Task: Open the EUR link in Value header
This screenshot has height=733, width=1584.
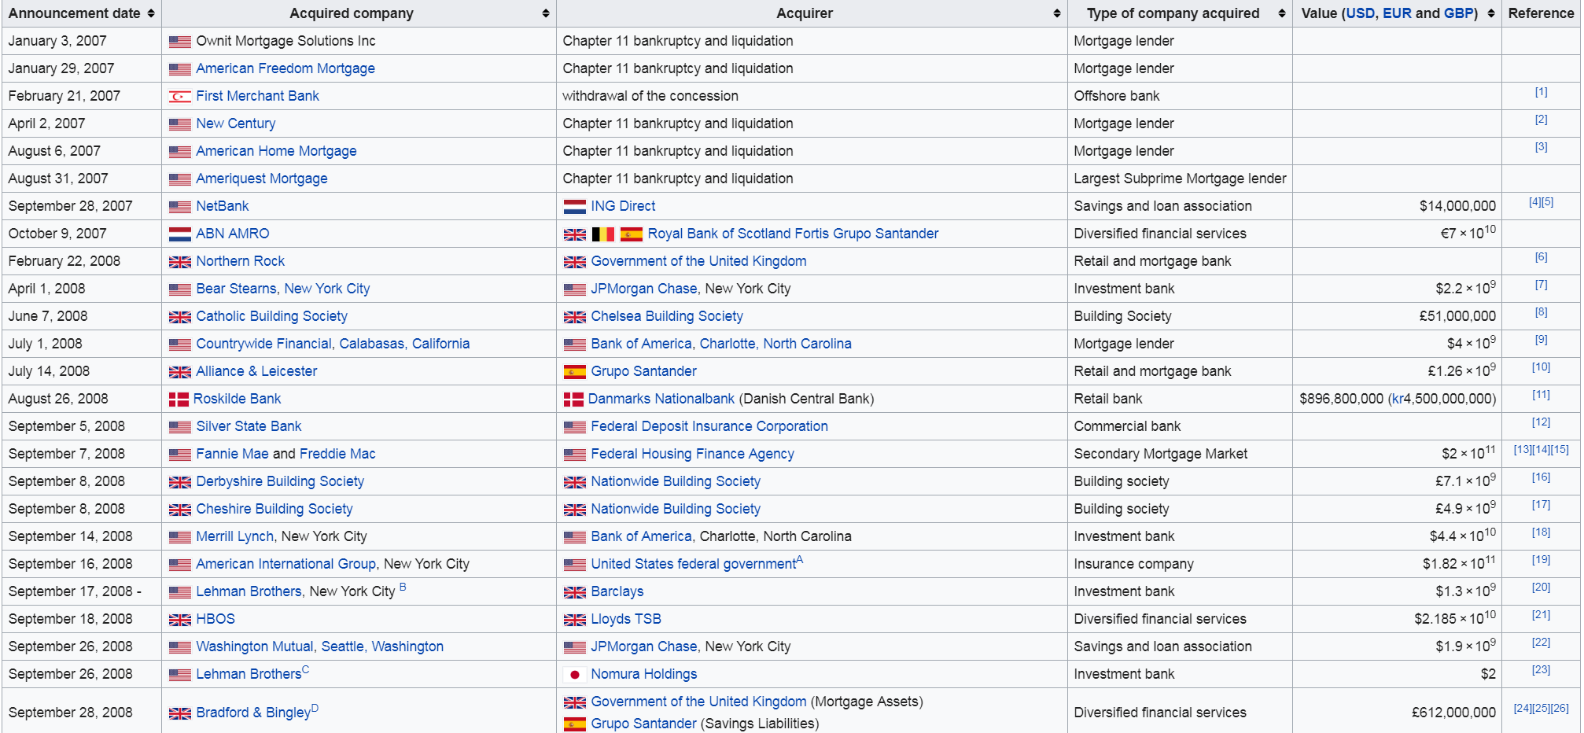Action: tap(1397, 13)
